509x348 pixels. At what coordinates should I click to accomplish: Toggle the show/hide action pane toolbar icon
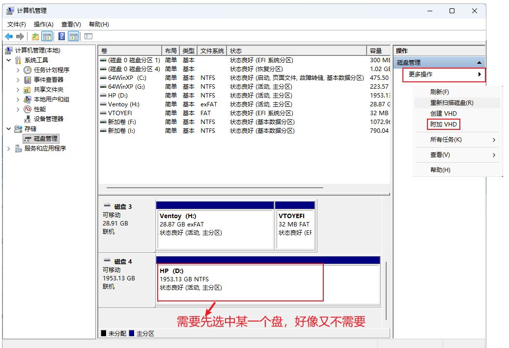point(74,36)
